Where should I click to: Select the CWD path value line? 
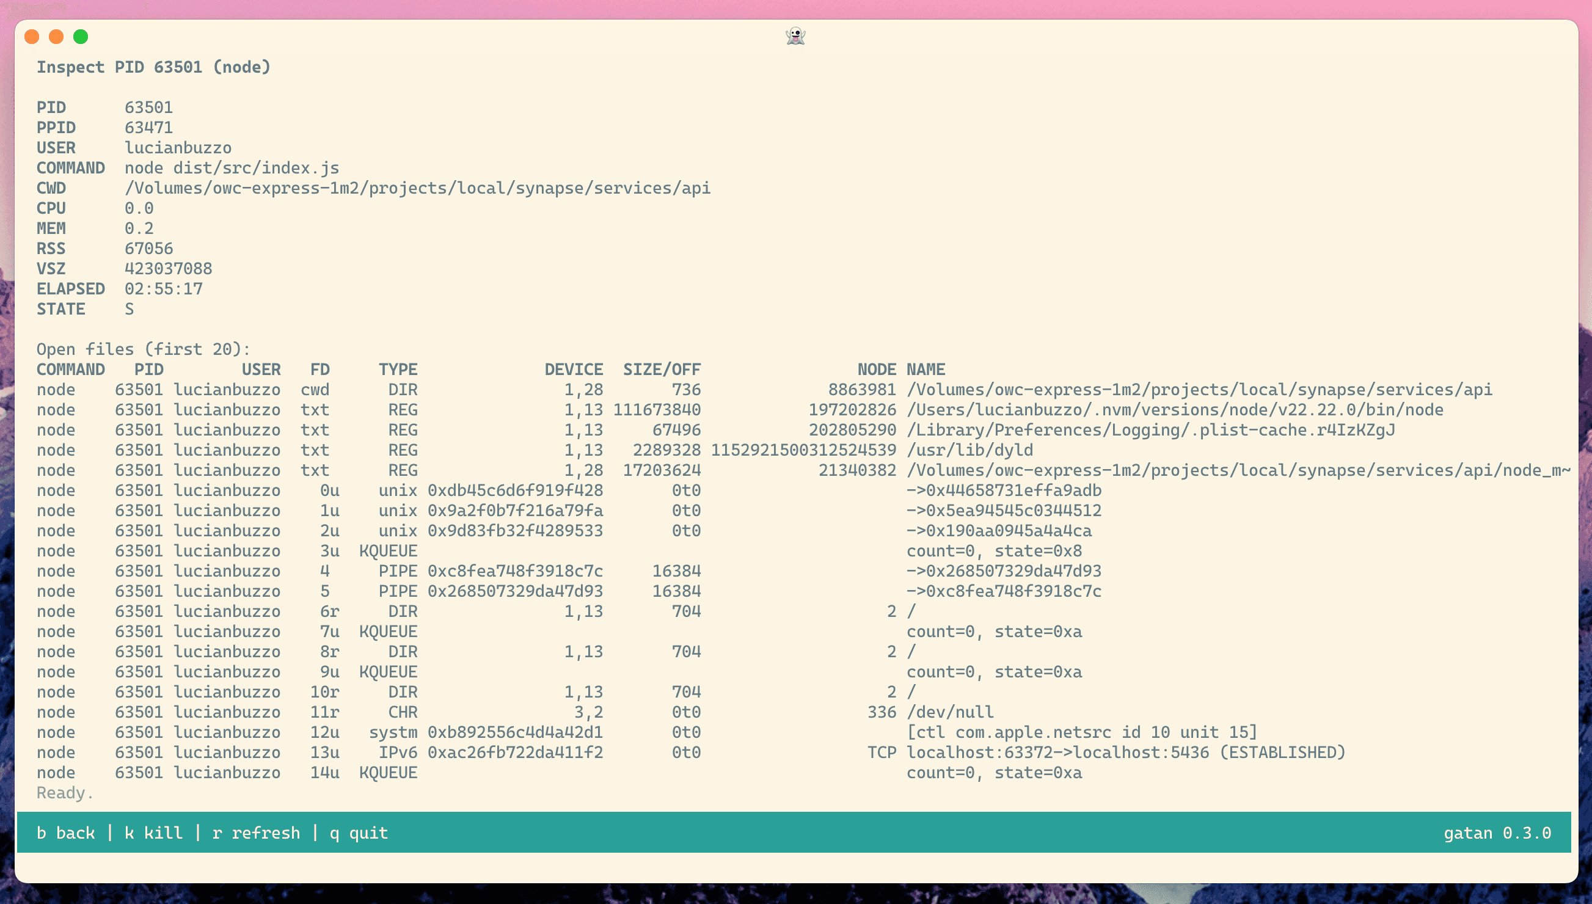[417, 188]
